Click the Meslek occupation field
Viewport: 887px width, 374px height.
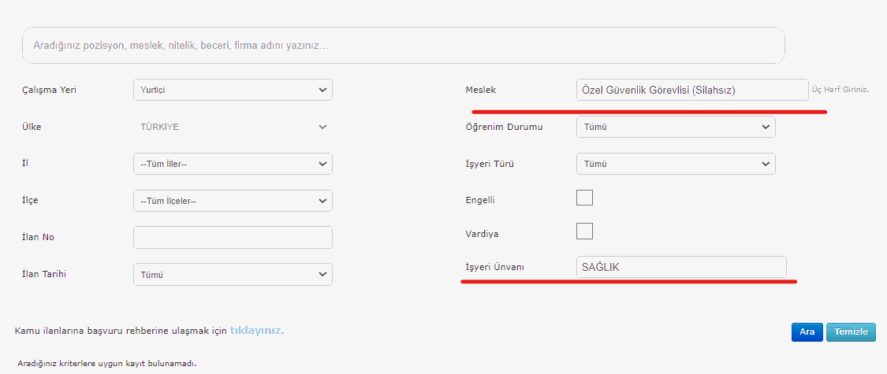coord(691,90)
